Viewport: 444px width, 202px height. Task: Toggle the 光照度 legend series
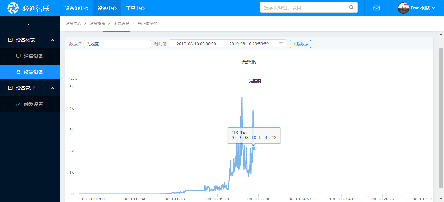coord(251,81)
